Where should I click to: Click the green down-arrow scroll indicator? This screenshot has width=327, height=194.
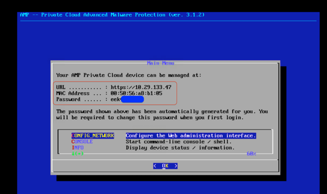[78, 154]
